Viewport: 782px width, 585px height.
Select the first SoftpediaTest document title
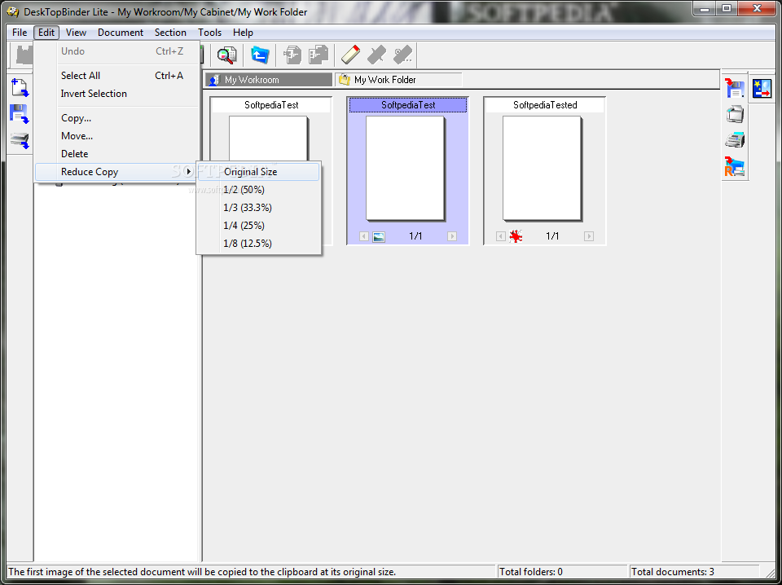pos(271,105)
